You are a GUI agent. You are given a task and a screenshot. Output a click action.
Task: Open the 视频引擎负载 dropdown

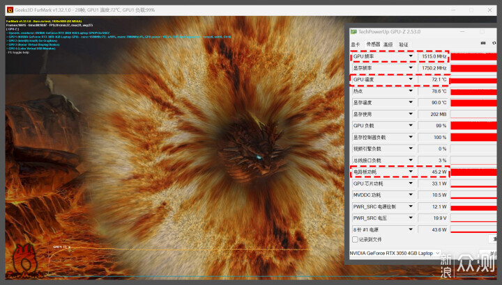click(411, 148)
